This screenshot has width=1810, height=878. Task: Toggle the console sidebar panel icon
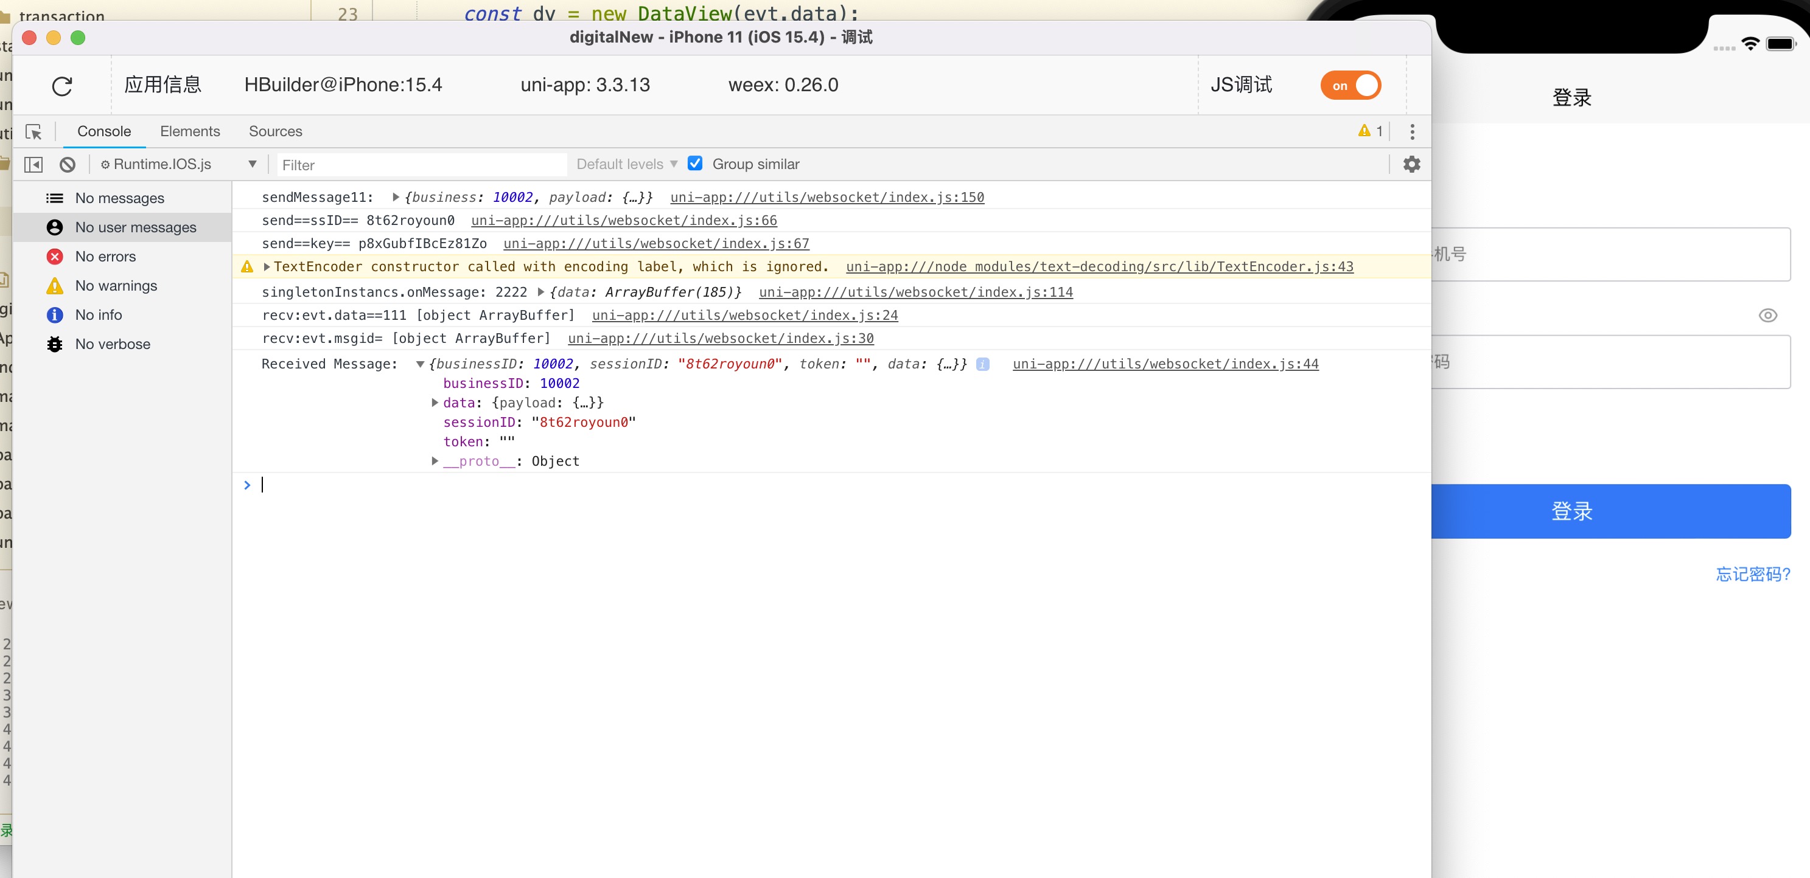[x=33, y=164]
